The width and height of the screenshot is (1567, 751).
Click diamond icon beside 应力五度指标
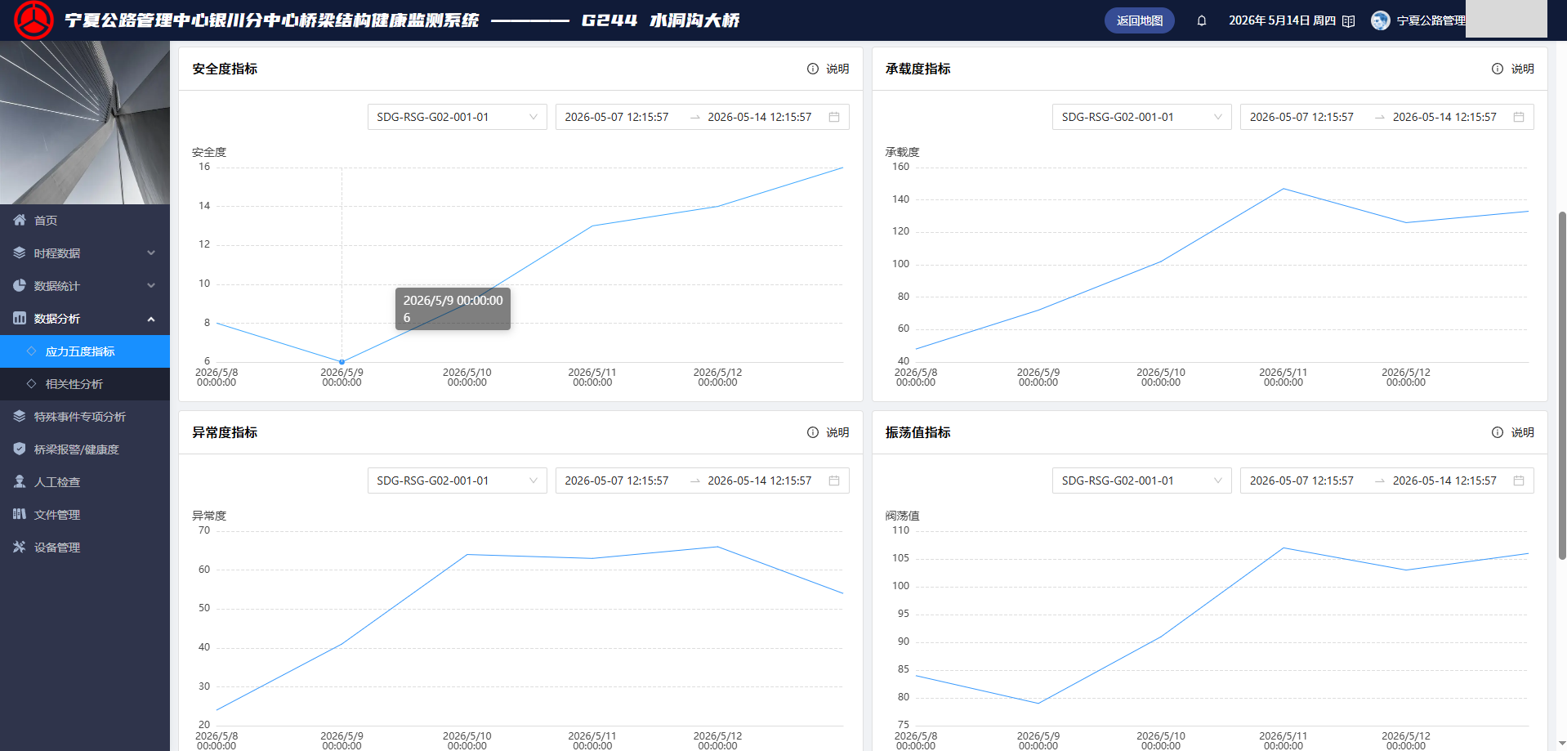click(32, 351)
